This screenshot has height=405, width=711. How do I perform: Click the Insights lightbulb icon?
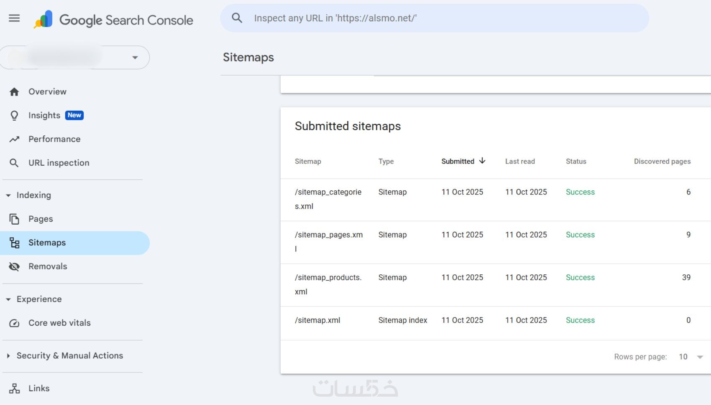[14, 116]
